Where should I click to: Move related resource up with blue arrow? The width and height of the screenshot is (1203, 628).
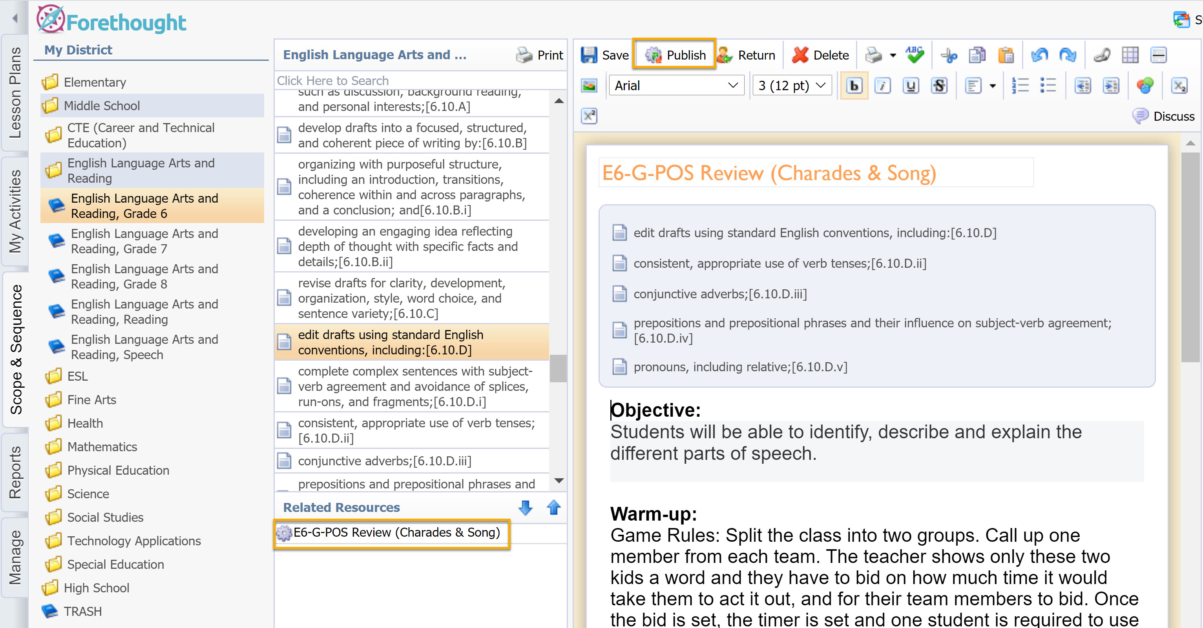(x=553, y=508)
